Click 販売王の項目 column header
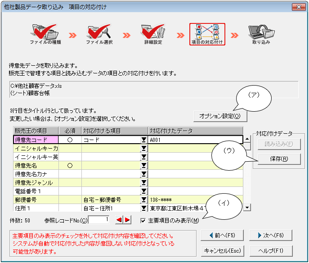This screenshot has width=309, height=263. coord(36,131)
